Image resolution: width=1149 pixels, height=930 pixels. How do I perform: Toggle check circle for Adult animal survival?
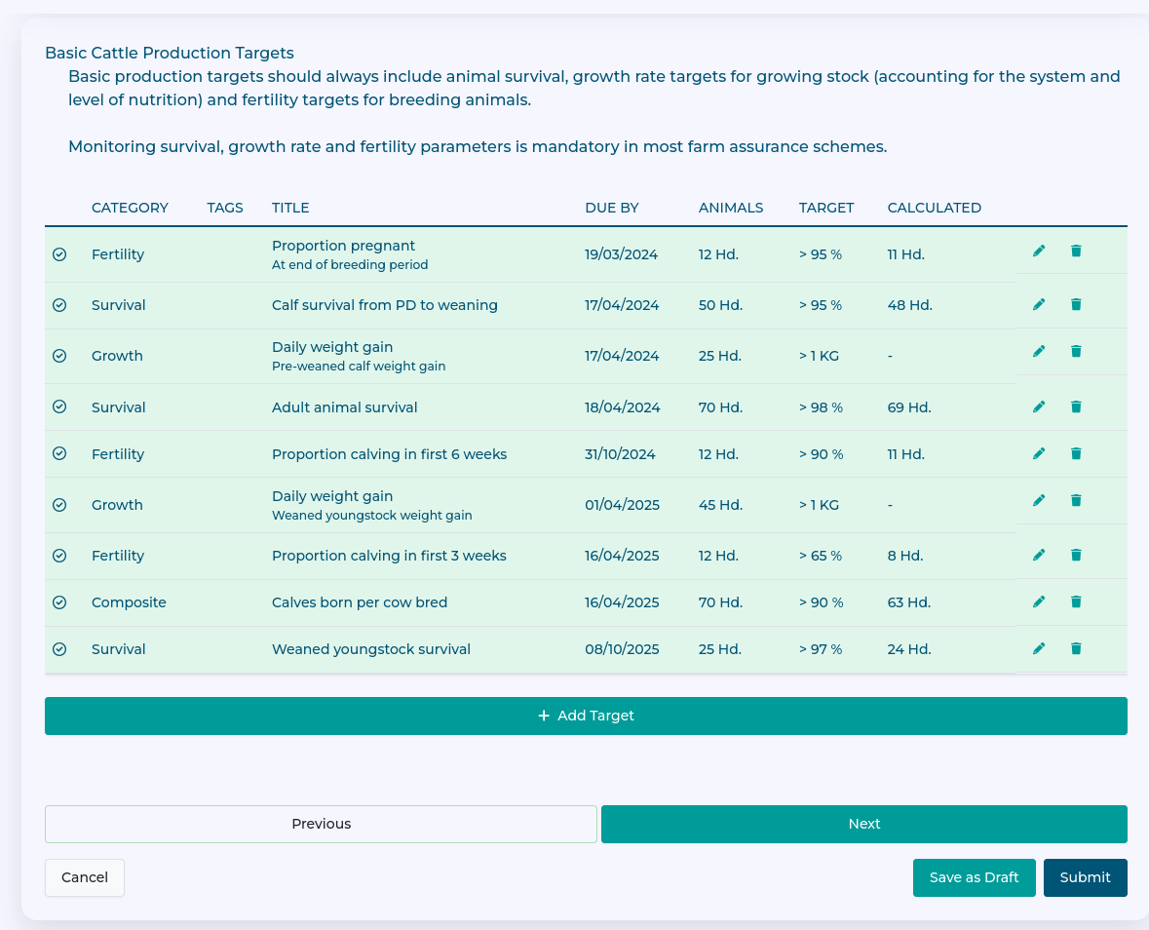pos(59,407)
